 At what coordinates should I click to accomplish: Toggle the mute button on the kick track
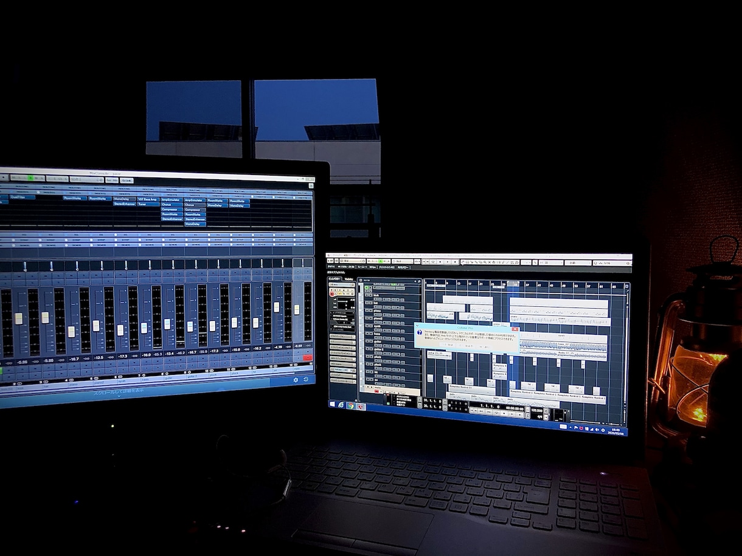pyautogui.click(x=367, y=295)
